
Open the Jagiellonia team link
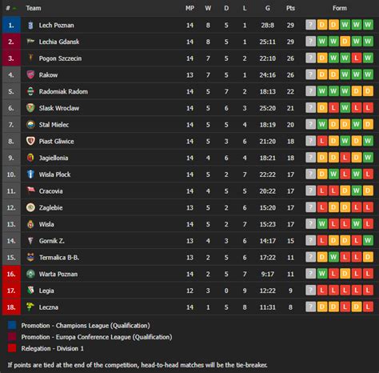coord(54,158)
